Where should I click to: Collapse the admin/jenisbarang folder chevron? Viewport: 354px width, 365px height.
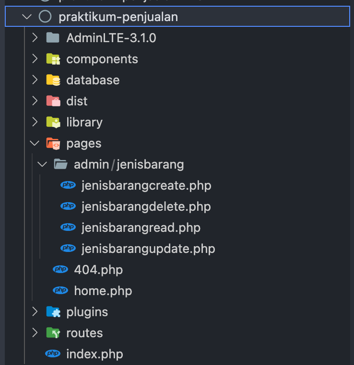click(42, 164)
